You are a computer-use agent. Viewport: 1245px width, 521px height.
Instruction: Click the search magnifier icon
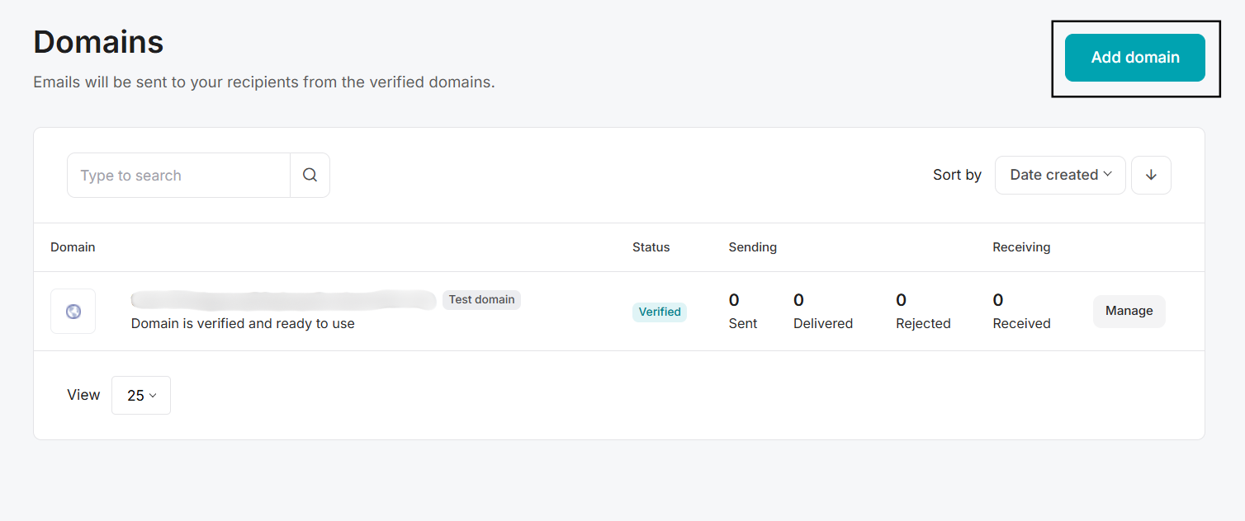(310, 175)
